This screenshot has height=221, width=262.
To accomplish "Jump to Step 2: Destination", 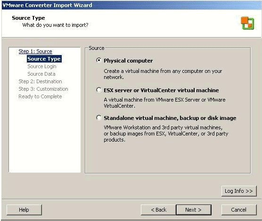I will pos(40,81).
